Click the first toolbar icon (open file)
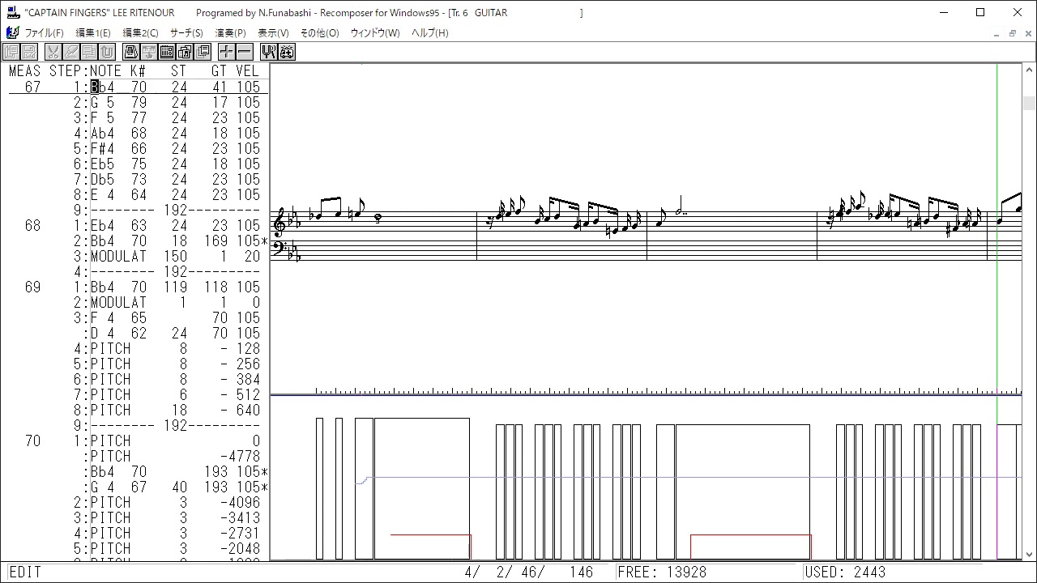The height and width of the screenshot is (583, 1037). click(x=10, y=52)
